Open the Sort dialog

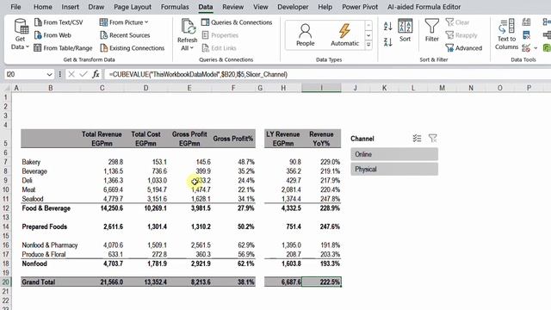pos(405,31)
